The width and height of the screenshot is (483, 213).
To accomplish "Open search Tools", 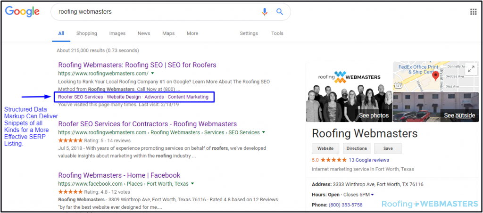I will [x=277, y=33].
